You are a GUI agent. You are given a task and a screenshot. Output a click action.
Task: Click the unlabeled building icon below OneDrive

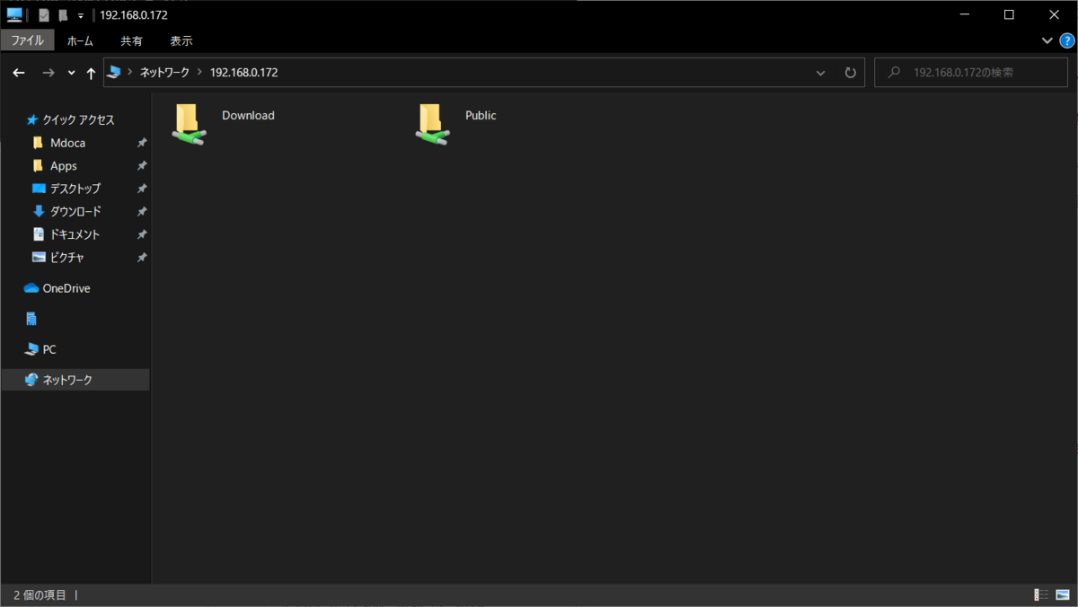[31, 319]
